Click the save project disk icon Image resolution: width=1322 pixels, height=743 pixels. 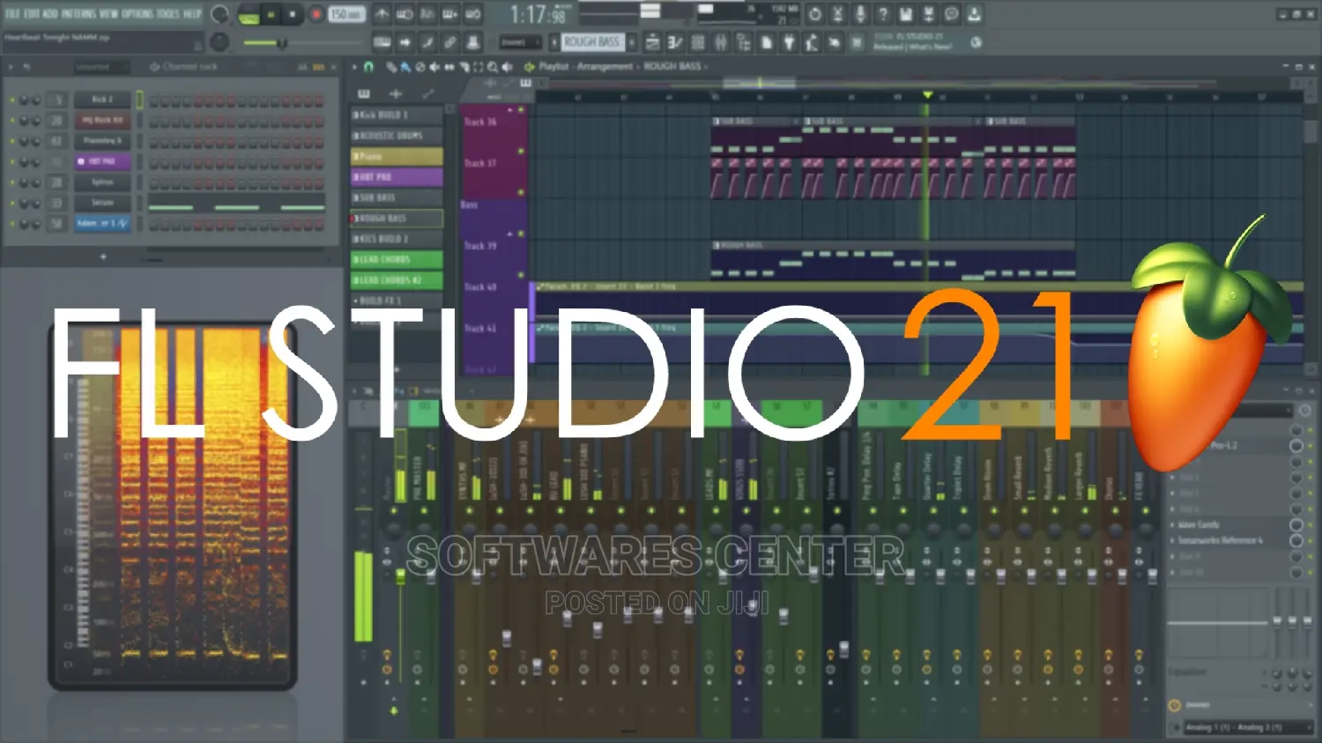(906, 13)
